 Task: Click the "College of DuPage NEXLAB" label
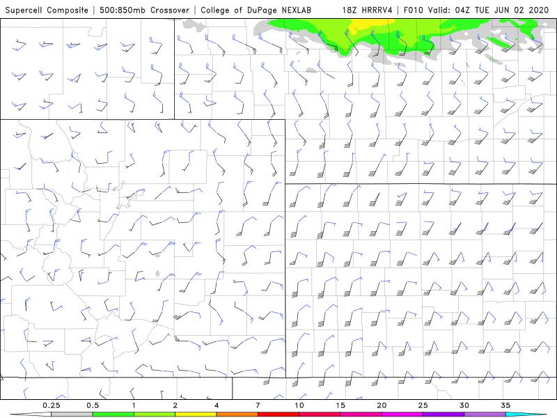(256, 10)
